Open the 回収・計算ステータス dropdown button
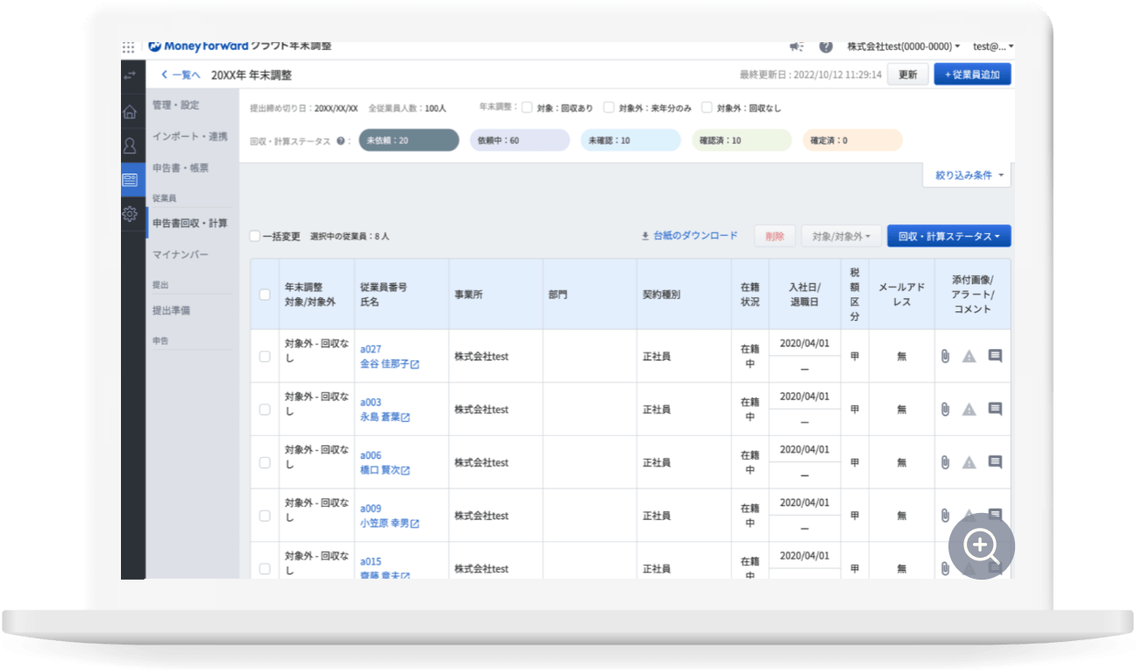The width and height of the screenshot is (1136, 670). pos(948,236)
